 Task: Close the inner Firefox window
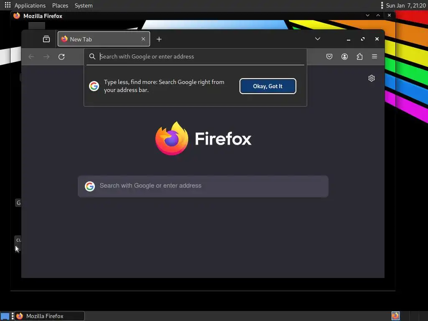click(x=377, y=39)
